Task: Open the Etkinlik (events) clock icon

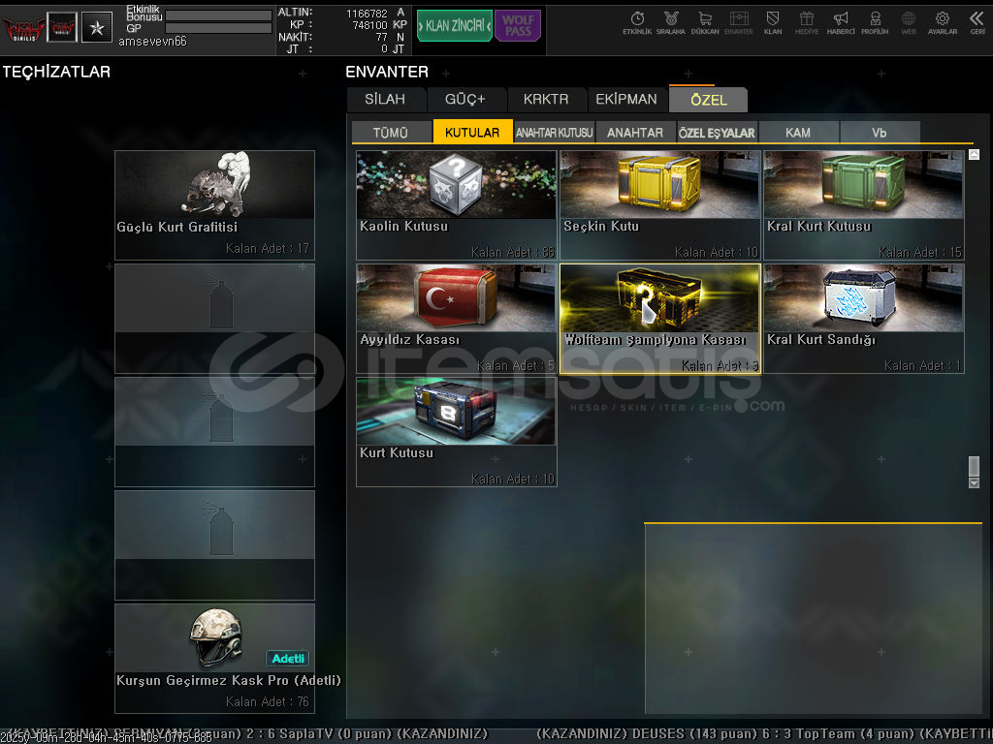Action: tap(637, 23)
